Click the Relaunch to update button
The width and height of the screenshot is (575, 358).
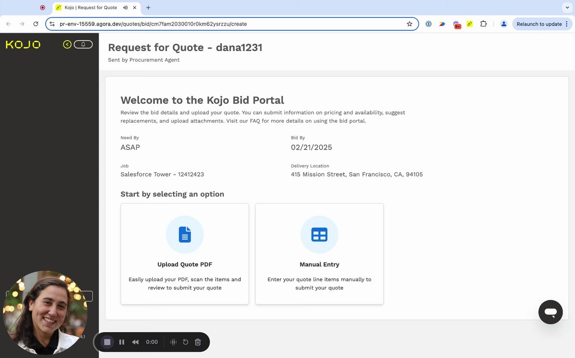(x=539, y=24)
